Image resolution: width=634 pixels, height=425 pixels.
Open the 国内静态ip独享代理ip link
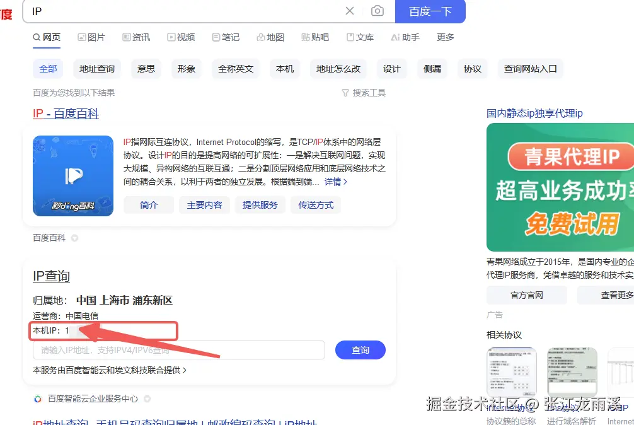533,113
